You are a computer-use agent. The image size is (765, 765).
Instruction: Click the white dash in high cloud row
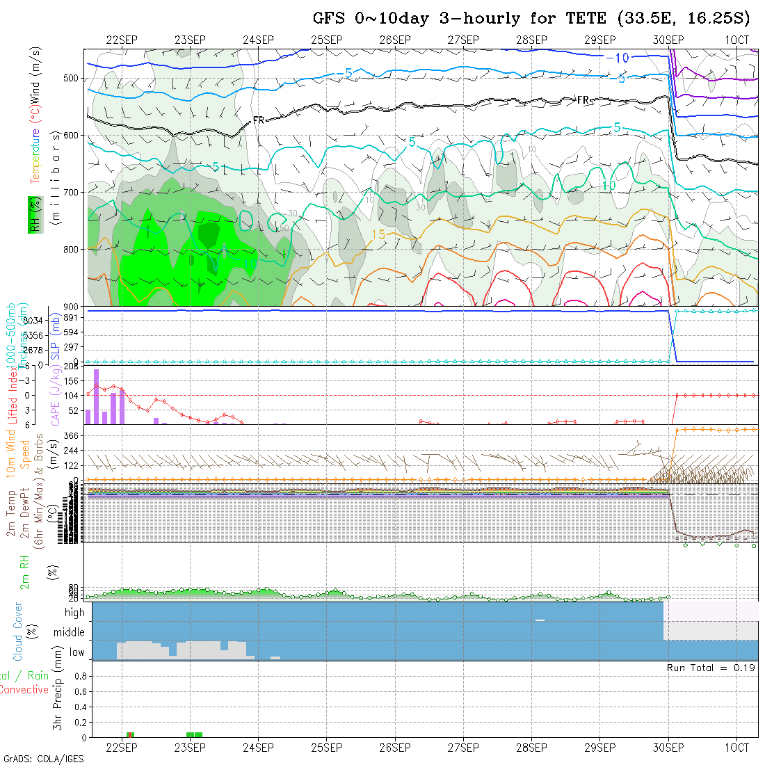(x=540, y=620)
